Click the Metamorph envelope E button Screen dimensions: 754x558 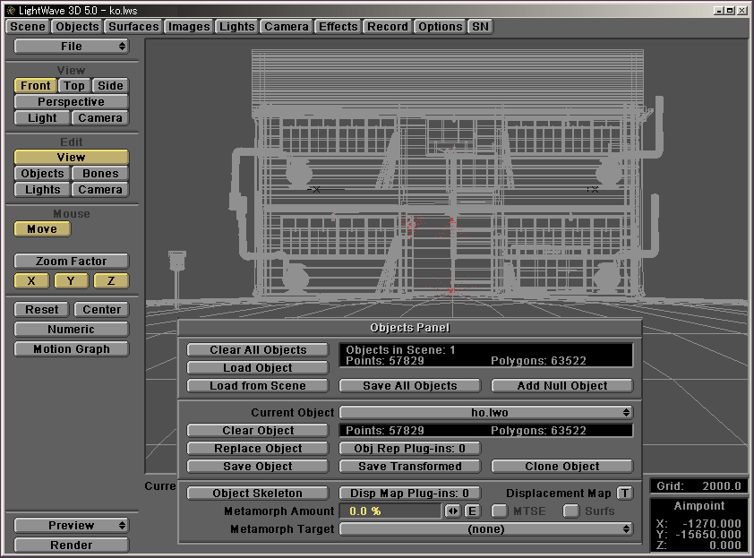pyautogui.click(x=472, y=511)
